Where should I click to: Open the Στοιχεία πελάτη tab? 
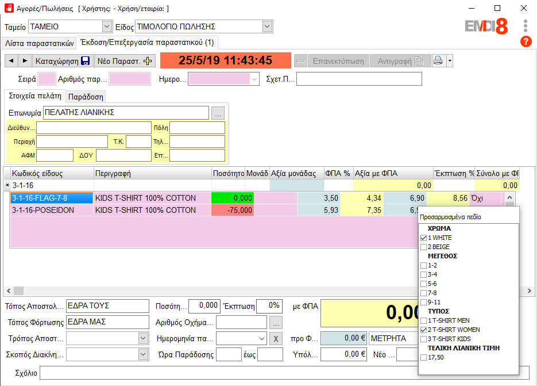click(x=35, y=95)
